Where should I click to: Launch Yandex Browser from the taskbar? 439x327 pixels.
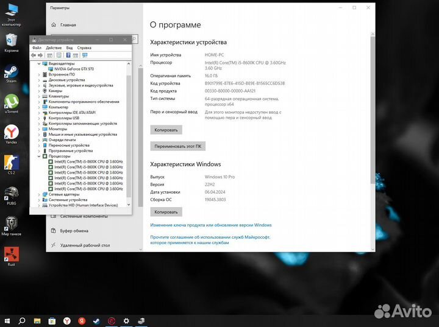[66, 321]
